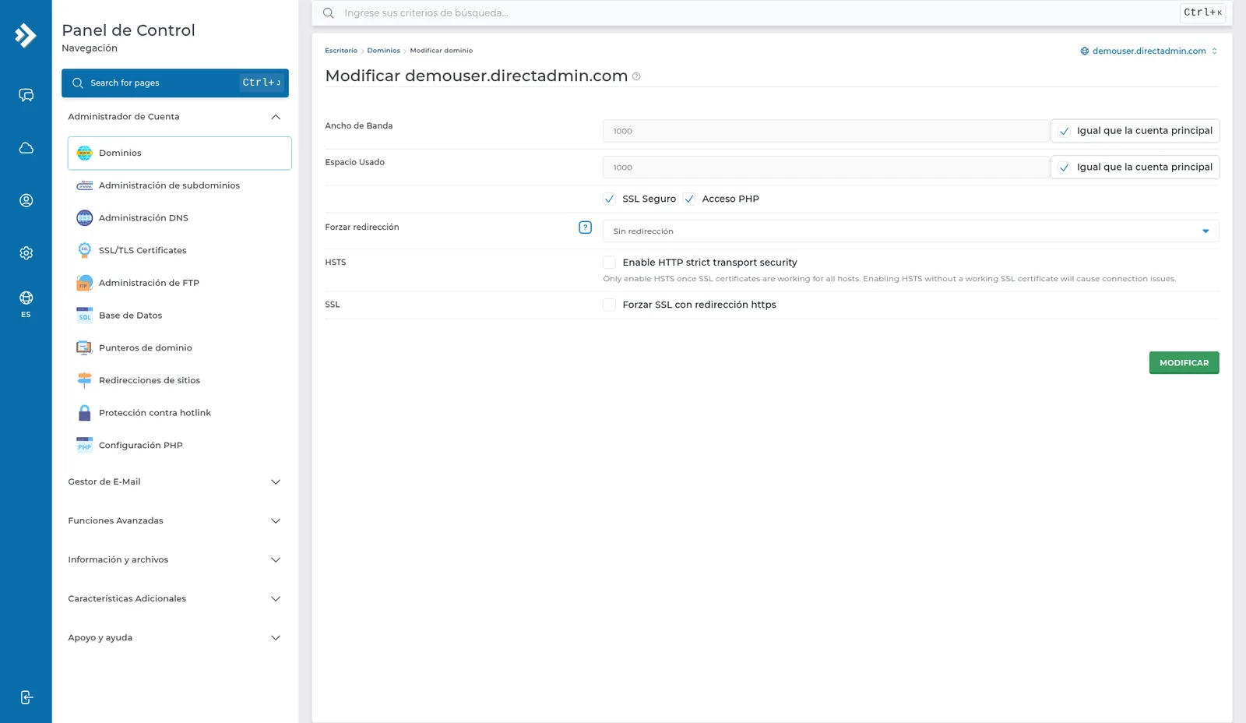
Task: Click the Dominios globe icon
Action: coord(85,153)
